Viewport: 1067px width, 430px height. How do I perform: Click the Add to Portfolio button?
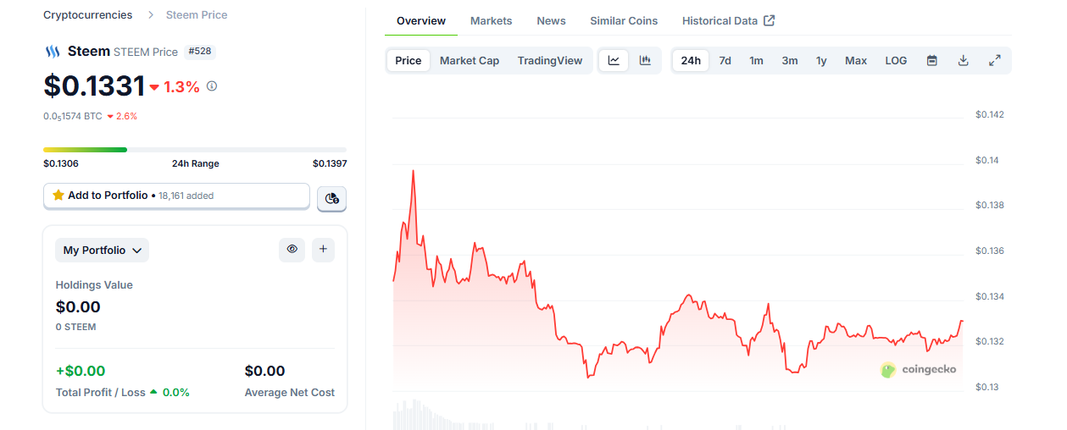[176, 196]
